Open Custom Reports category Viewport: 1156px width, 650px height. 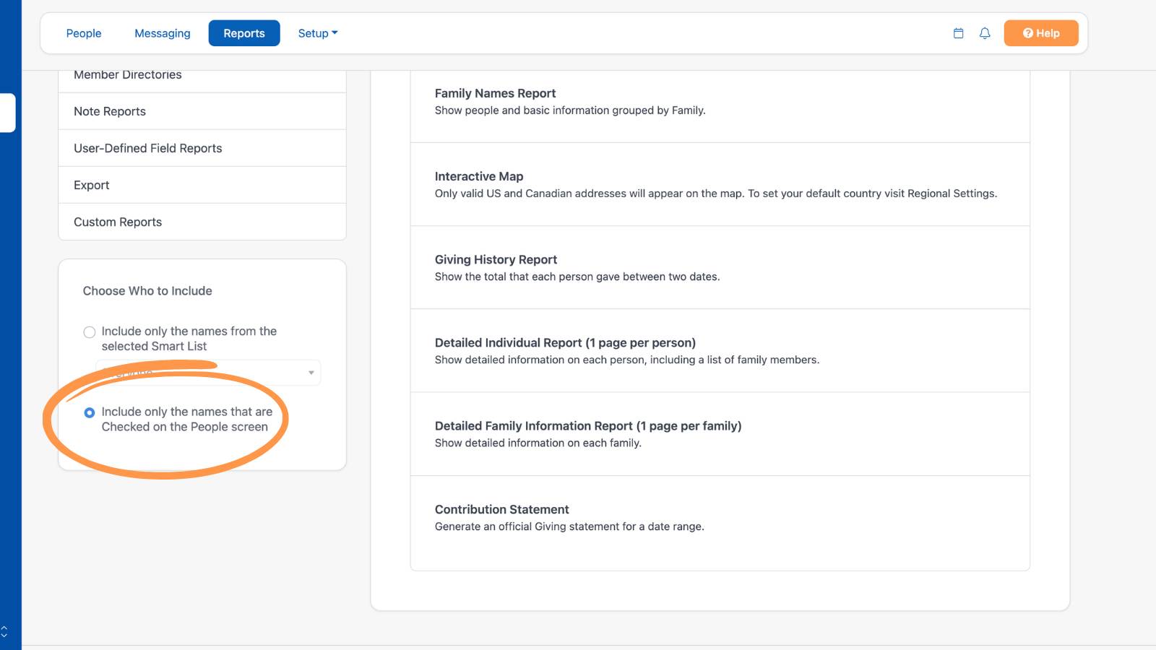202,222
